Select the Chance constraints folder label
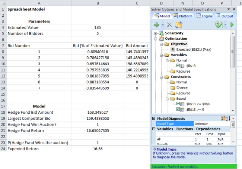 pos(182,88)
